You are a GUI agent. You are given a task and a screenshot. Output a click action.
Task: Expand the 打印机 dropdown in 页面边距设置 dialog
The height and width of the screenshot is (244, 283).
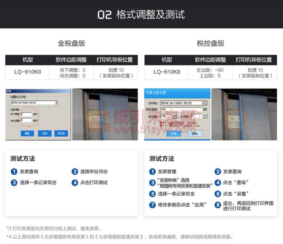(204, 103)
